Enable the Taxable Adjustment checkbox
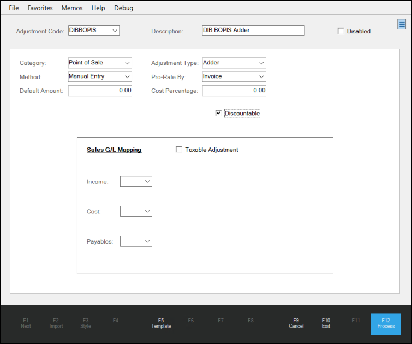Screen dimensions: 412x344 [x=179, y=150]
